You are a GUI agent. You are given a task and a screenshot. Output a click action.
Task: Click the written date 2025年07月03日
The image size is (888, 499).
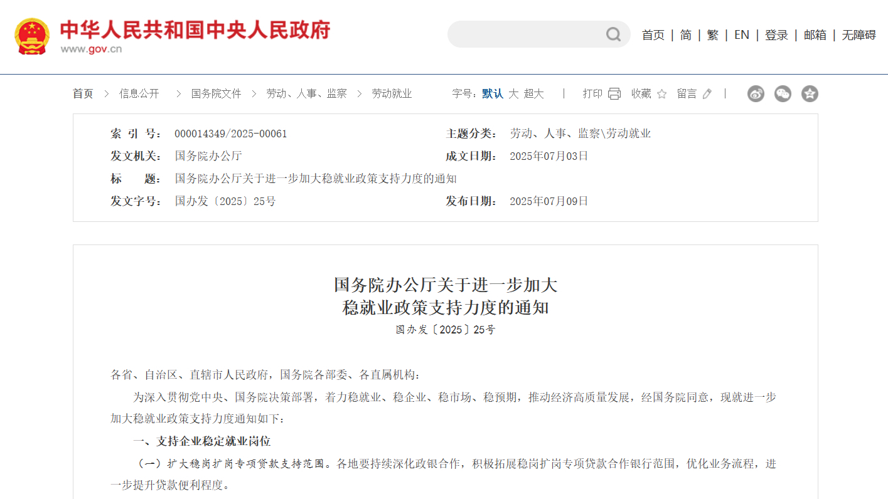(549, 157)
